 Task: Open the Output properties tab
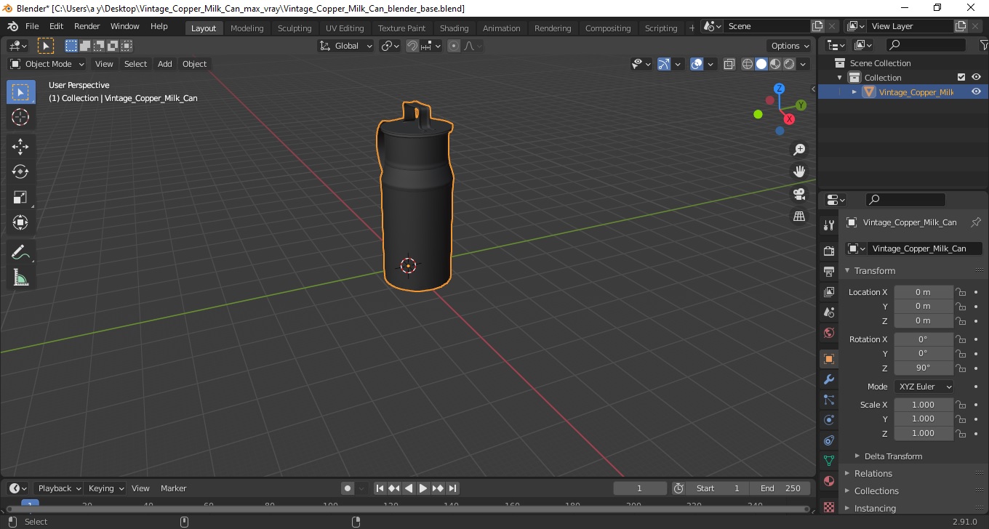[x=829, y=272]
